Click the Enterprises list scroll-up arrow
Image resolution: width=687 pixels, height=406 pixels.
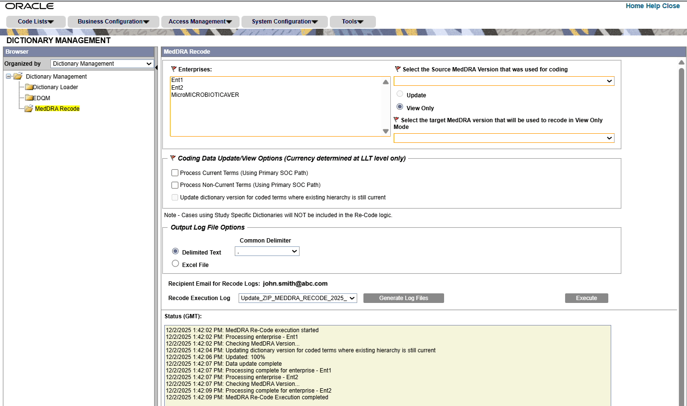[x=386, y=82]
